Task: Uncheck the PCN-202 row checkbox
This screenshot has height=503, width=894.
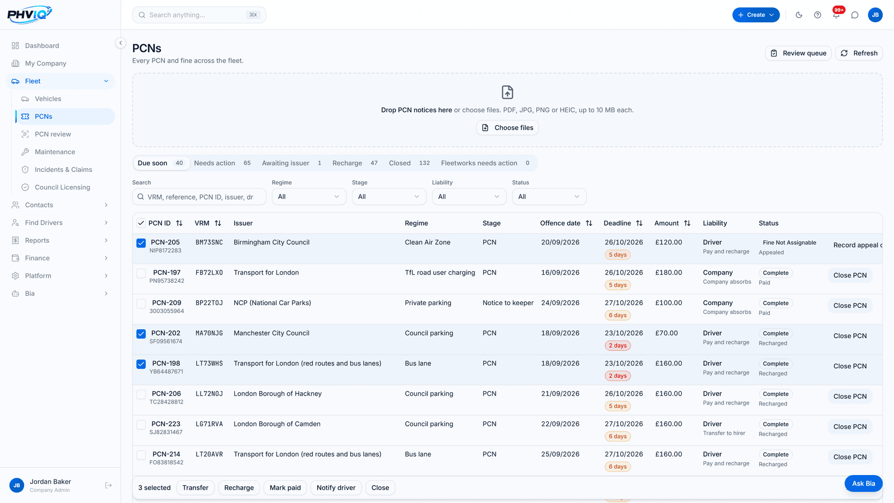Action: tap(141, 334)
